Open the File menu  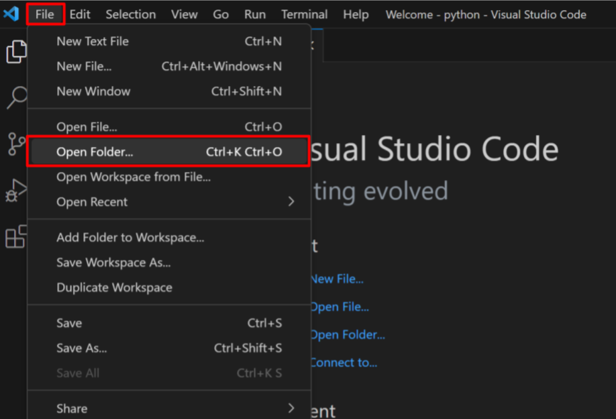[x=45, y=15]
